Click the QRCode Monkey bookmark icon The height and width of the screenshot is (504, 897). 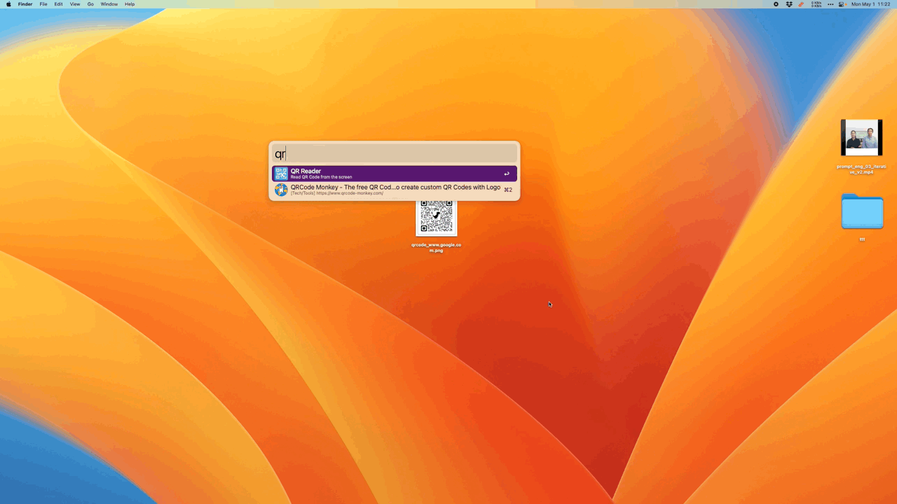pyautogui.click(x=281, y=190)
